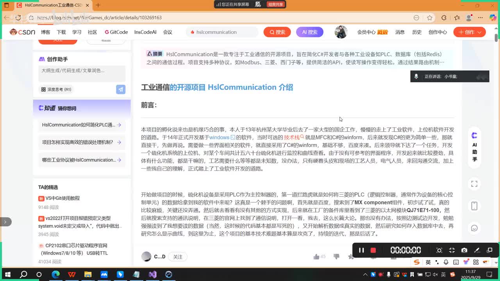Open '项目怎样实现高效的错误处理机制?' suggestion
The height and width of the screenshot is (281, 500).
point(82,142)
